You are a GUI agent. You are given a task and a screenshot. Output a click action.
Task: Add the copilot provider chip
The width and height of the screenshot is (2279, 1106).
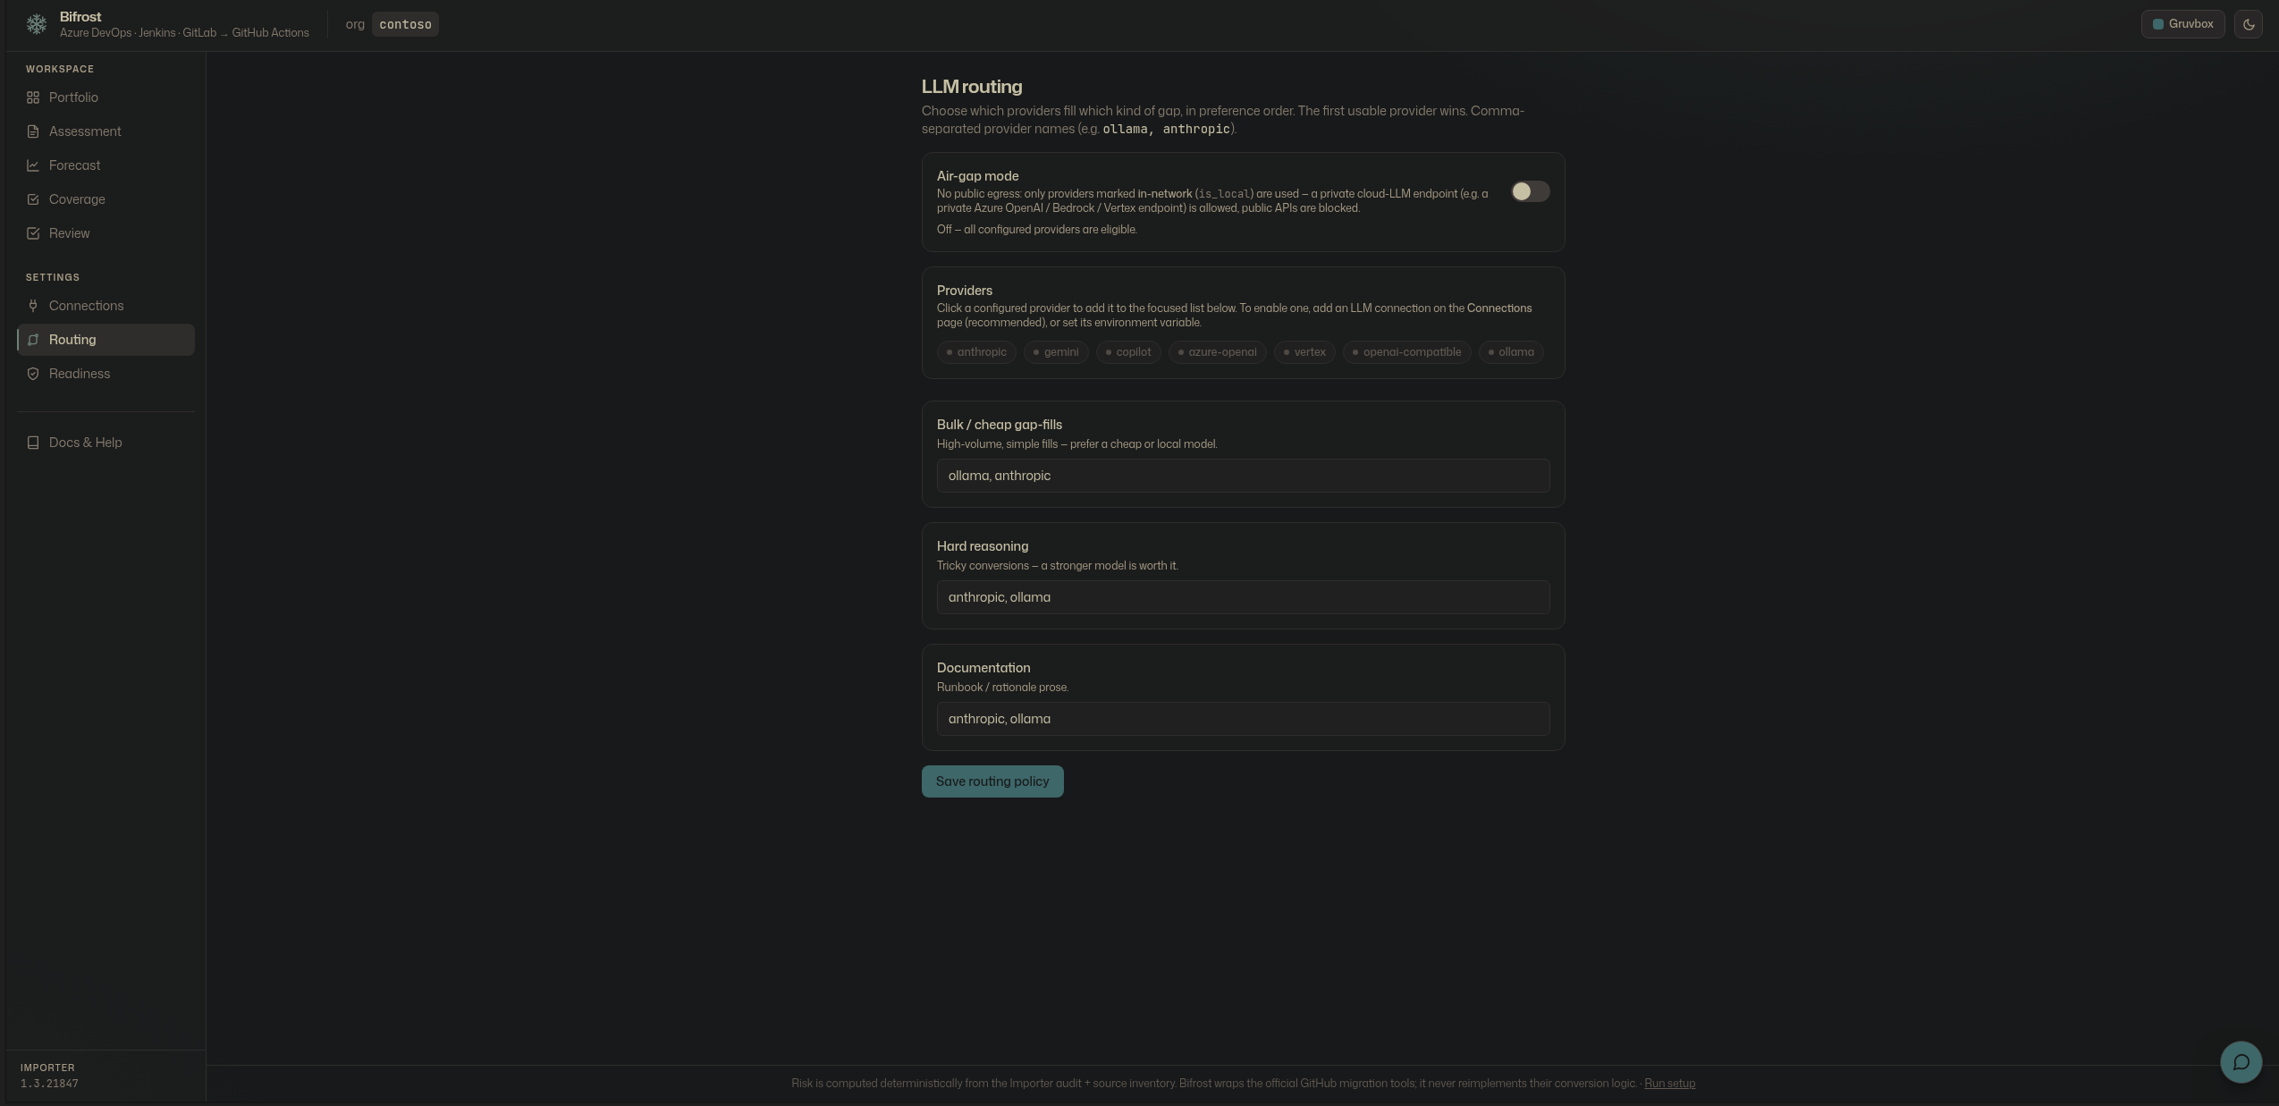[1128, 352]
